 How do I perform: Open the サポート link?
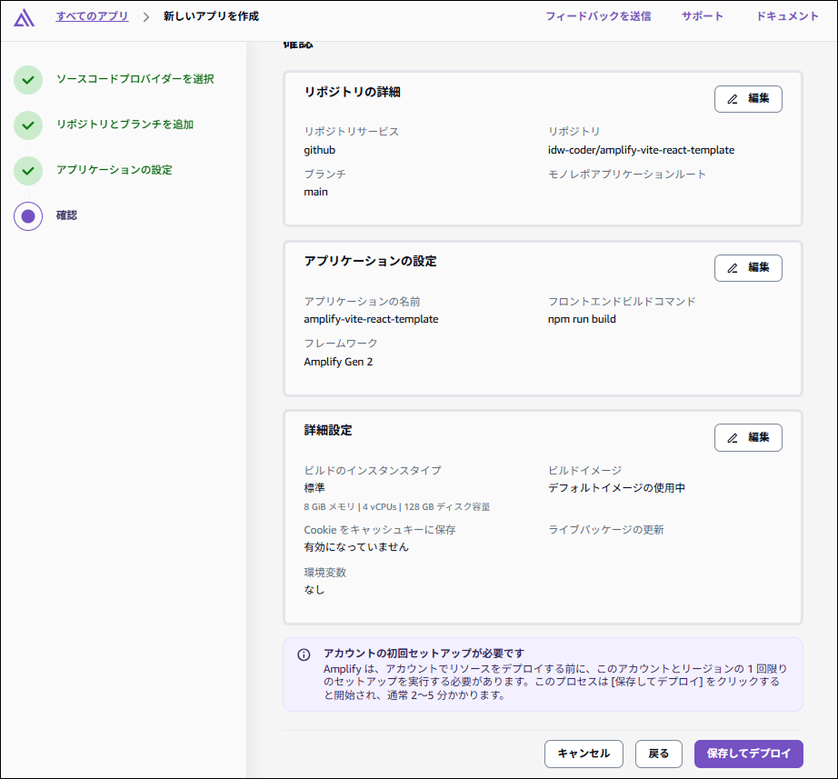pyautogui.click(x=703, y=16)
